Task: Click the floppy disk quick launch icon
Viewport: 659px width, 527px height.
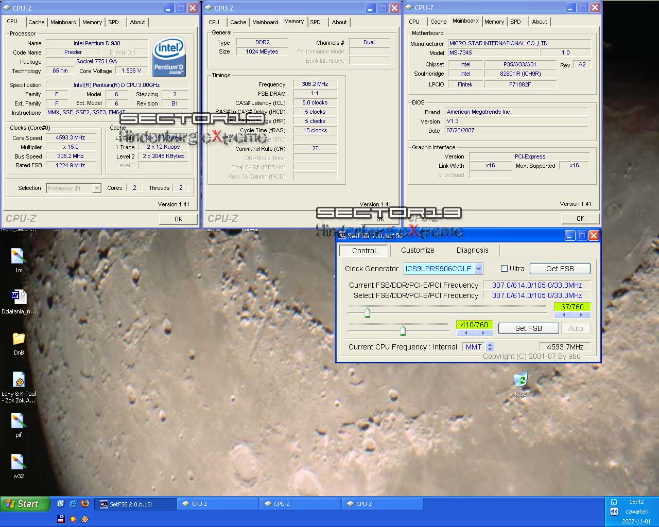Action: coord(61,519)
